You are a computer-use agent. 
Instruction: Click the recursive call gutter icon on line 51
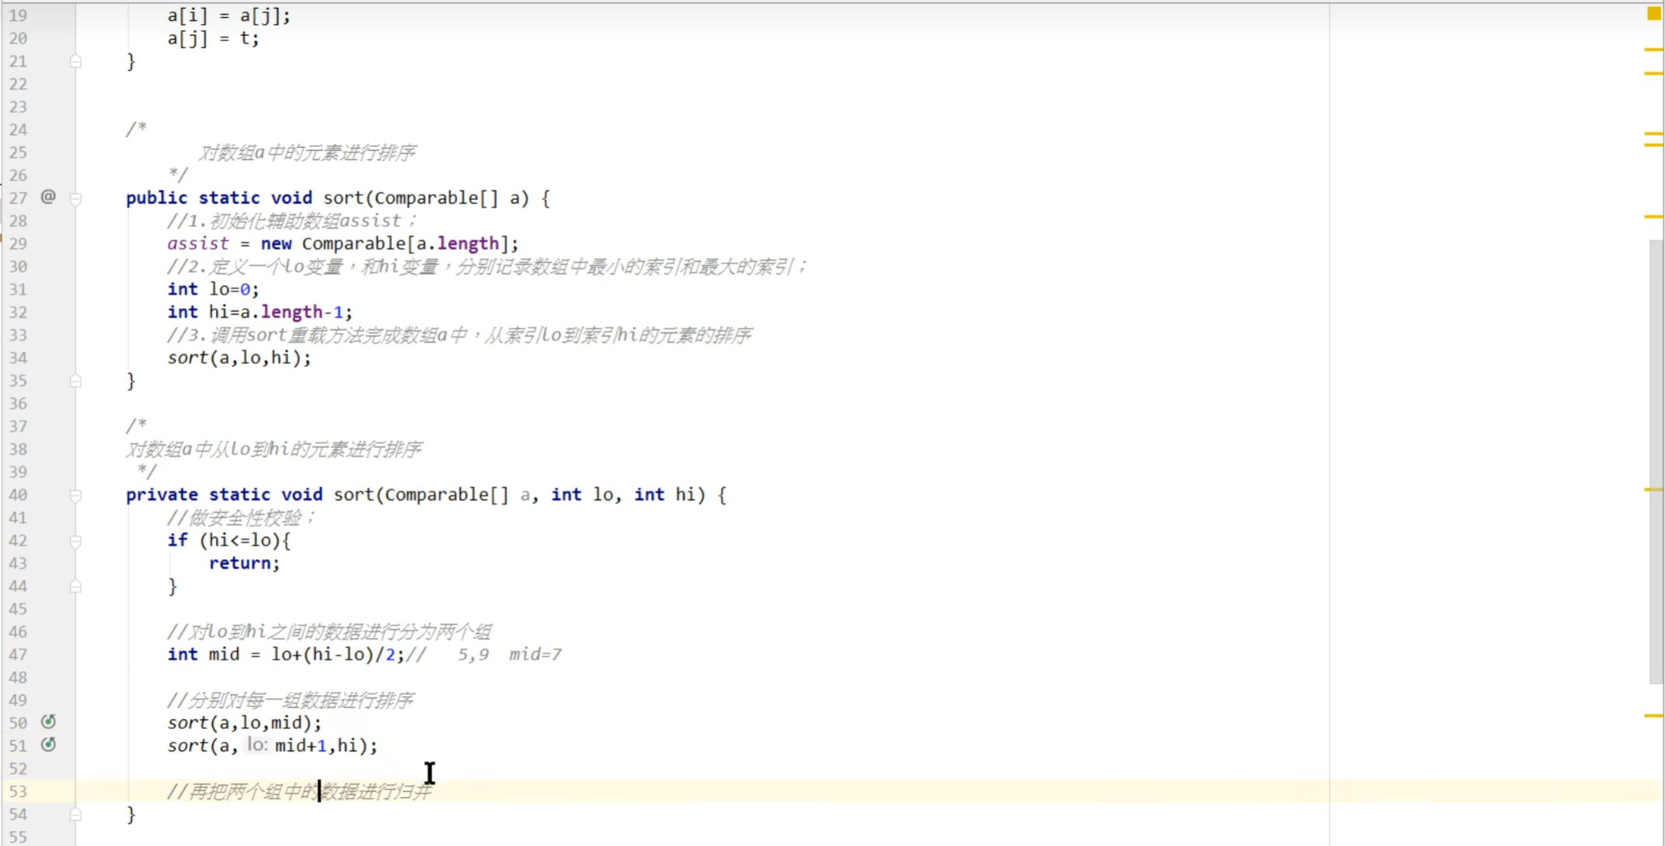click(48, 745)
